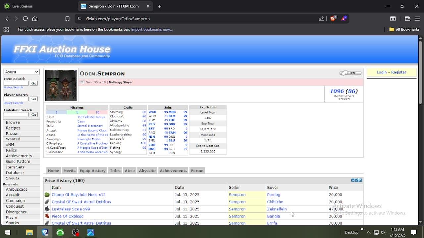Screen dimensions: 424x238
Task: Maximize the Price History panel with the square icon
Action: click(x=360, y=180)
